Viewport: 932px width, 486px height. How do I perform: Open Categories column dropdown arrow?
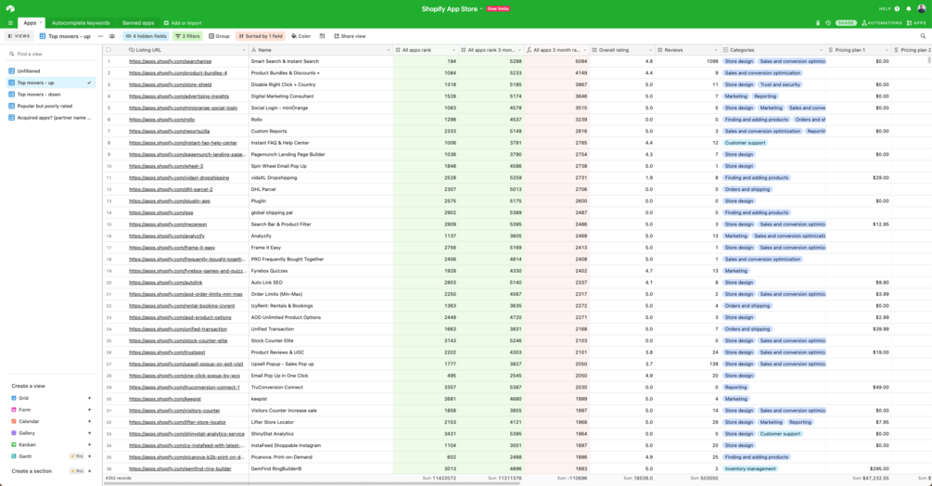click(821, 50)
